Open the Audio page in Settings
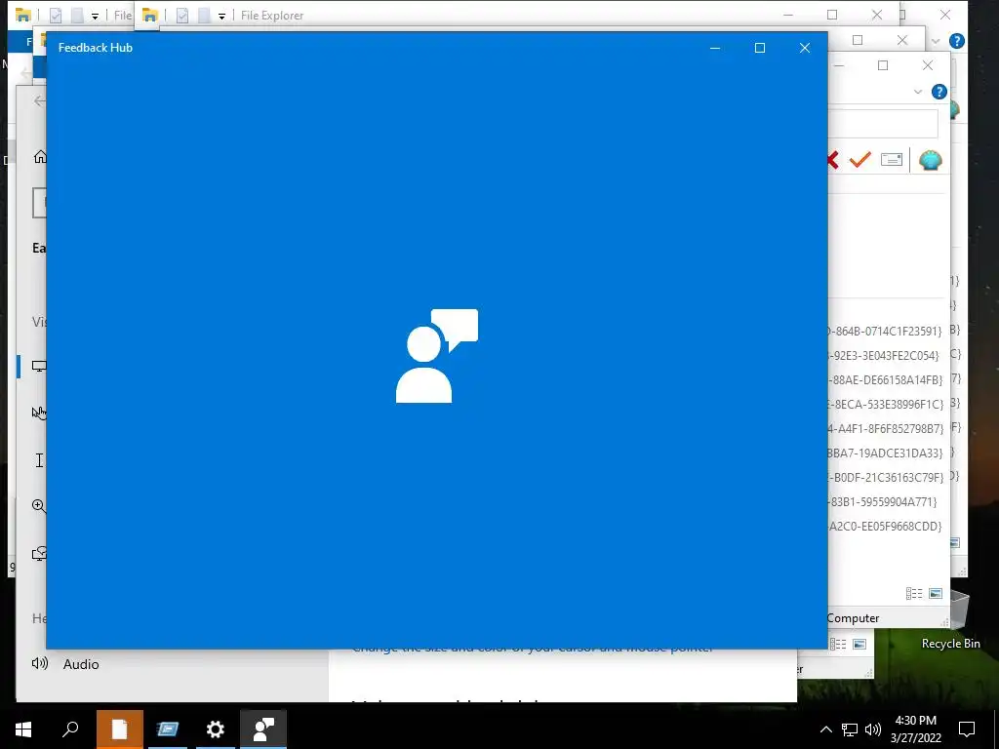Viewport: 999px width, 749px height. (81, 664)
